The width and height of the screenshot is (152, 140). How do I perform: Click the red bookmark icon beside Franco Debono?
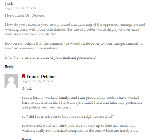tap(23, 76)
